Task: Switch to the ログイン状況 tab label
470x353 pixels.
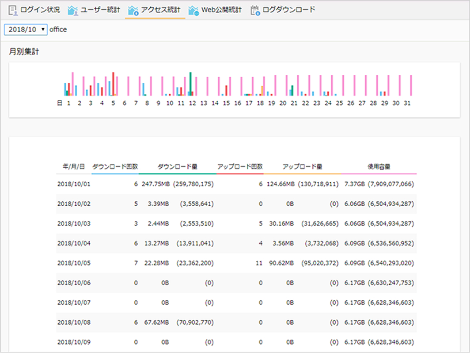Action: (x=40, y=10)
